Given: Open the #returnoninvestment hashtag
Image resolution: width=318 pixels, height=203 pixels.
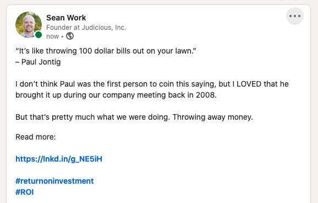Looking at the screenshot, I should click(54, 181).
